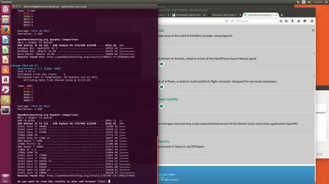The width and height of the screenshot is (329, 184).
Task: Open the Files manager from dock
Action: (x=6, y=20)
